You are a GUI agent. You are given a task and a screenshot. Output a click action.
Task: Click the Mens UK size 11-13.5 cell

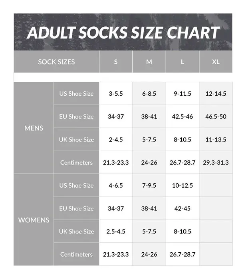coord(216,139)
